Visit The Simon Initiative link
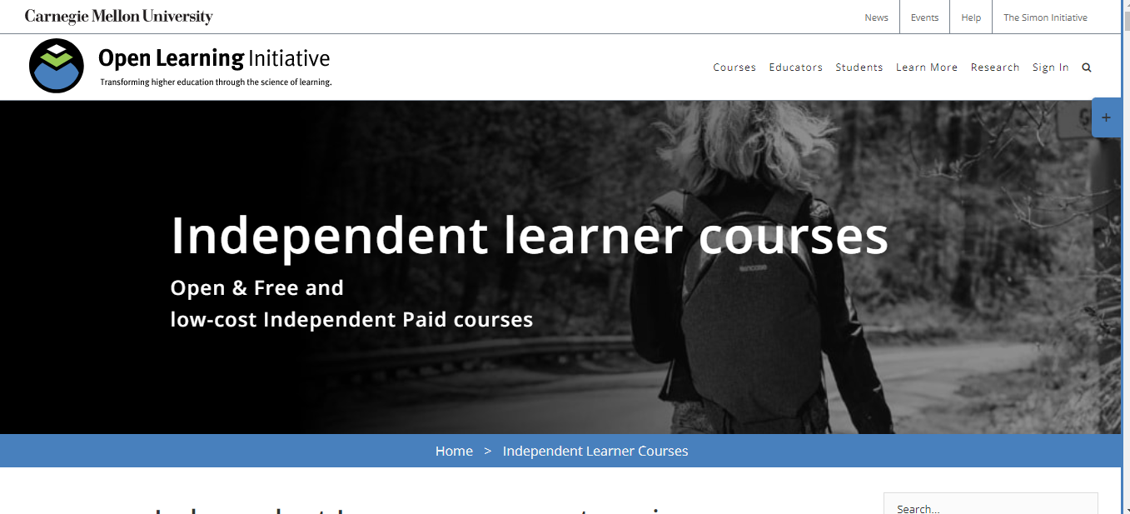The height and width of the screenshot is (514, 1130). coord(1045,17)
